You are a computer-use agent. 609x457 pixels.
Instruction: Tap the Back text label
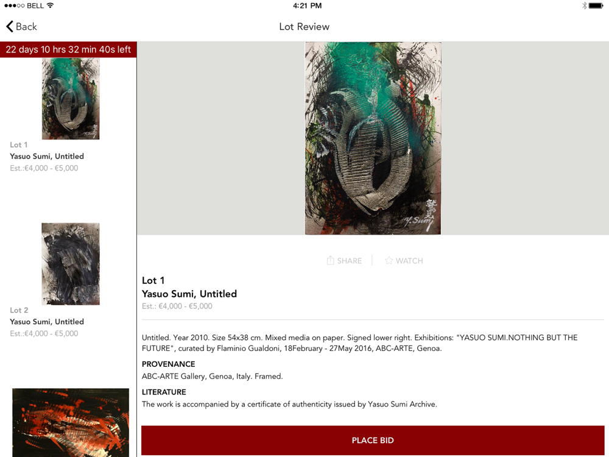click(x=26, y=26)
